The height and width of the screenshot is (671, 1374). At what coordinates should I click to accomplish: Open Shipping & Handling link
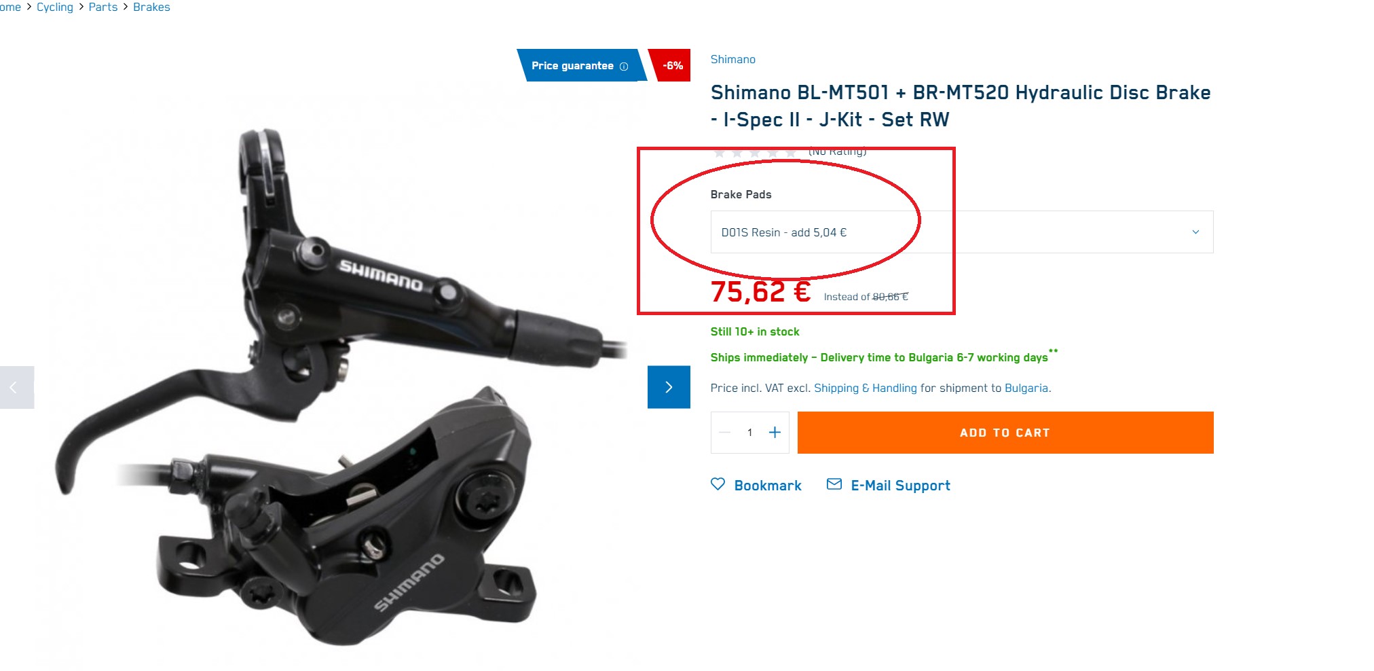point(865,388)
